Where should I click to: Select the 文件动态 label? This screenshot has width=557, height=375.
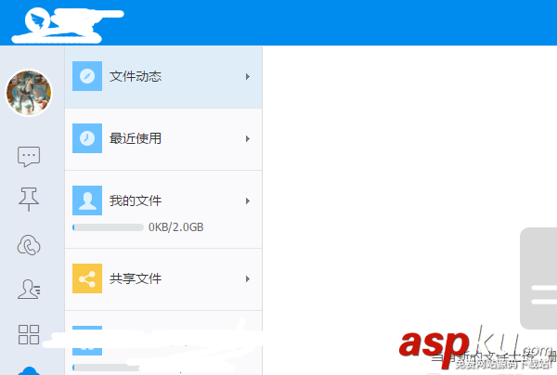(x=136, y=76)
